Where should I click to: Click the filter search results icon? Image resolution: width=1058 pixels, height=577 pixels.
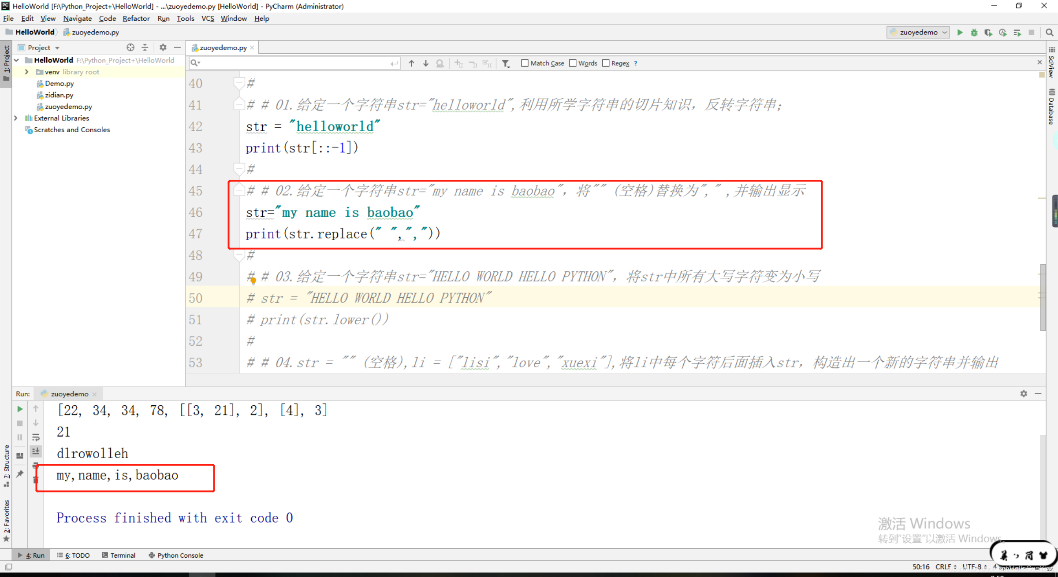(506, 63)
